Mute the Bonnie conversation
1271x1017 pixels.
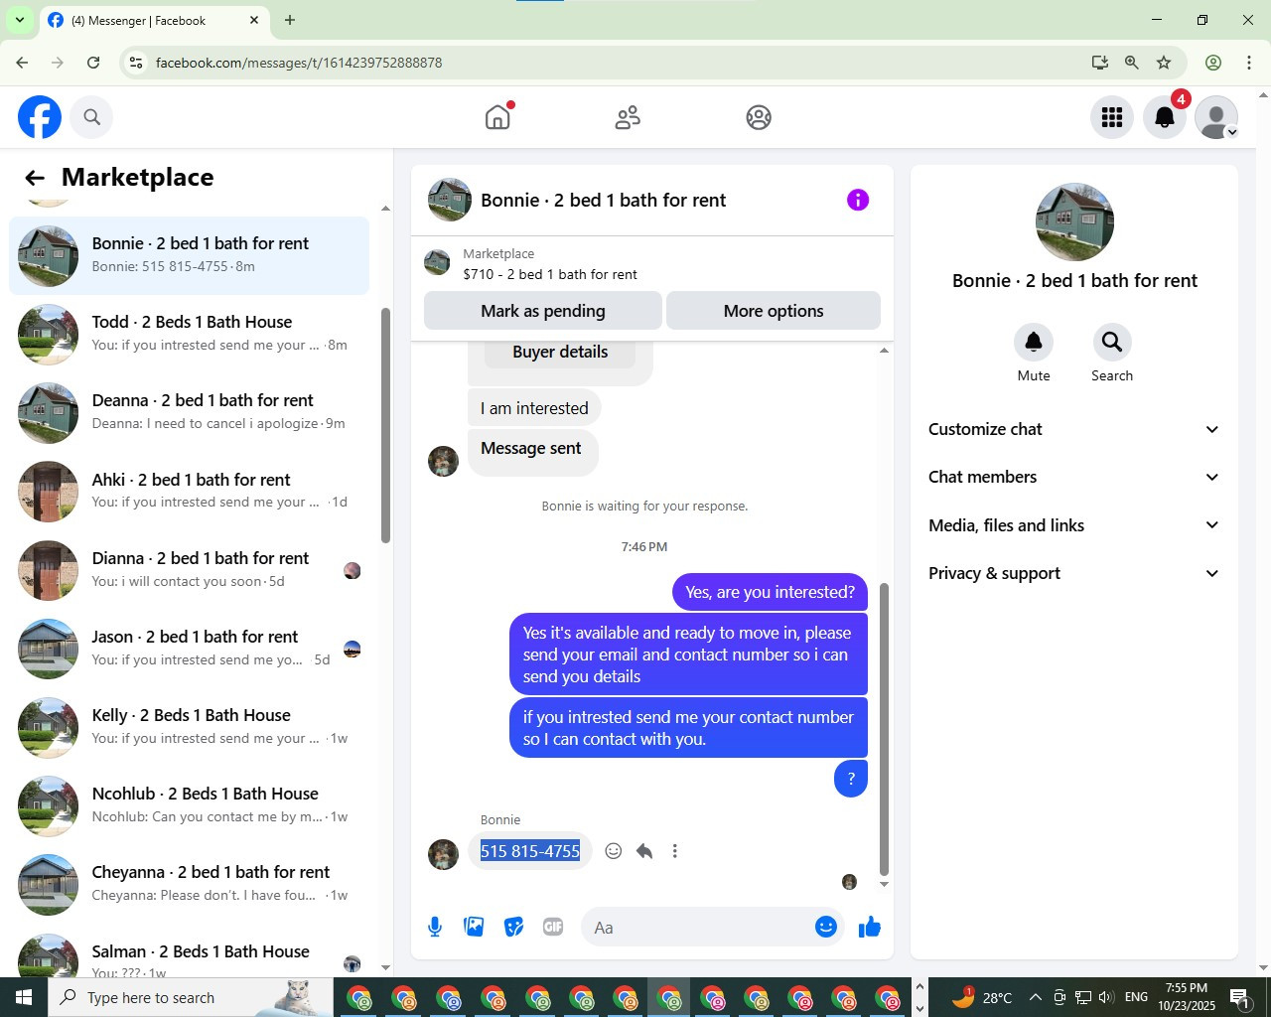(1034, 343)
